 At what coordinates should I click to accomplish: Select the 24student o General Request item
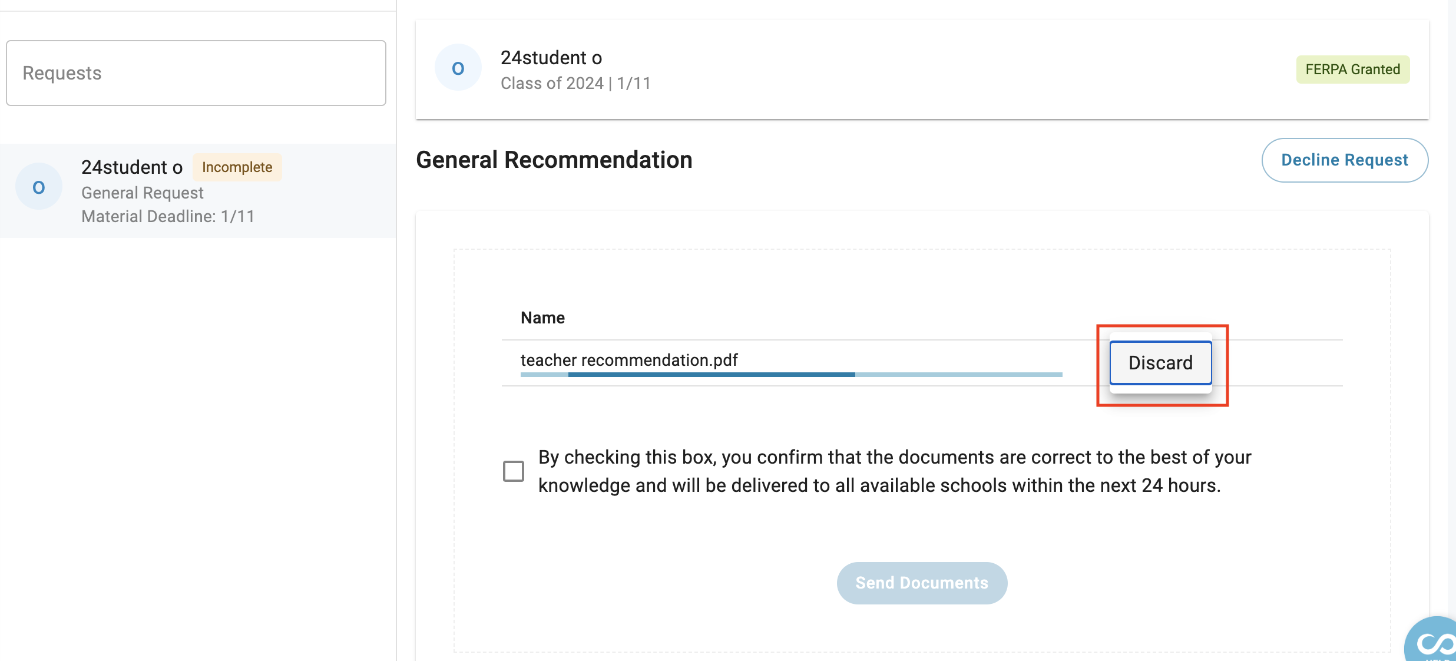[x=198, y=191]
